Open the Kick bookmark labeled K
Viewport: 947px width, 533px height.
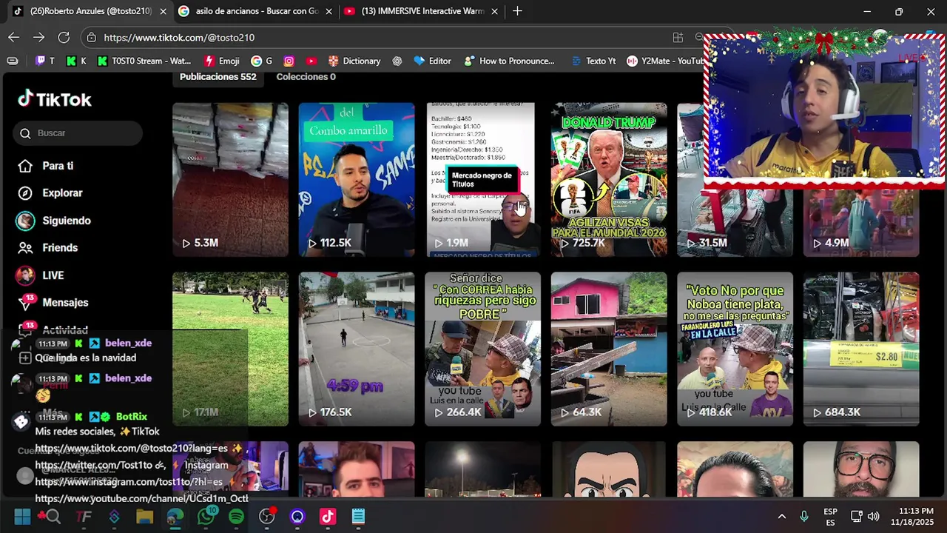[x=76, y=61]
